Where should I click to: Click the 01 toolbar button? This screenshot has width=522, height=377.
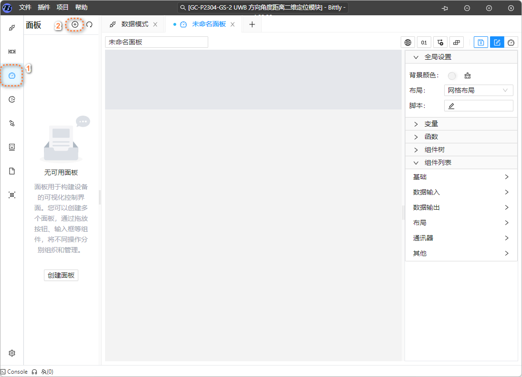point(424,42)
